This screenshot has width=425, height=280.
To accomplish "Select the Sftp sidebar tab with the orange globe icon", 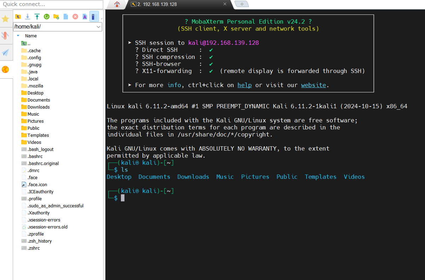I will pos(5,69).
